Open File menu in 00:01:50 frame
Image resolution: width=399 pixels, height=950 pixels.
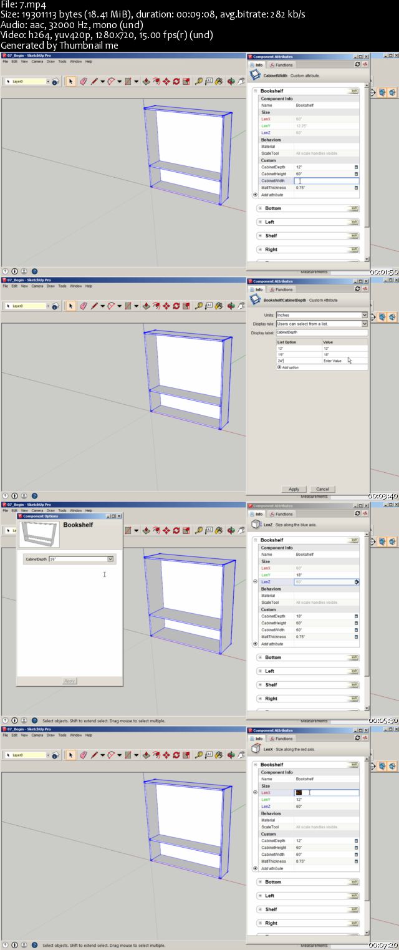6,62
